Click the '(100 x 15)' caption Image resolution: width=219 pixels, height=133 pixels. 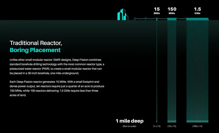pyautogui.click(x=197, y=126)
